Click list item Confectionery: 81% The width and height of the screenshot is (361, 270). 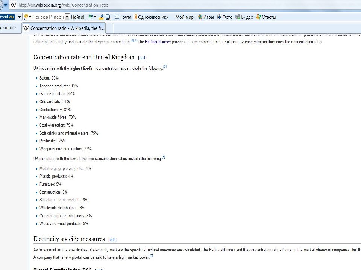click(55, 109)
